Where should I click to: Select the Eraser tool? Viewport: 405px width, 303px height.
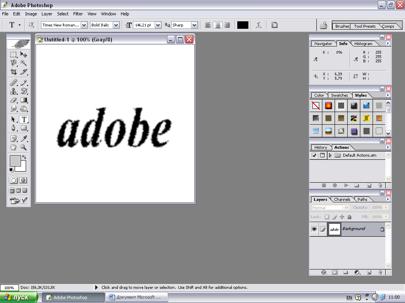13,100
